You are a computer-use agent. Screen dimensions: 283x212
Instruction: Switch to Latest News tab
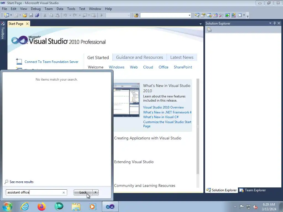[x=182, y=57]
